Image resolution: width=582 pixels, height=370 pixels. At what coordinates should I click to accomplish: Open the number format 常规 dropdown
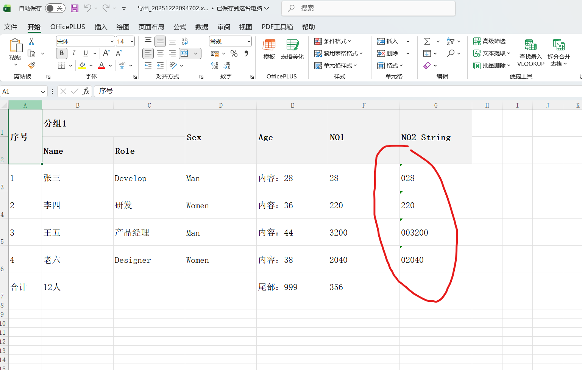pyautogui.click(x=249, y=41)
